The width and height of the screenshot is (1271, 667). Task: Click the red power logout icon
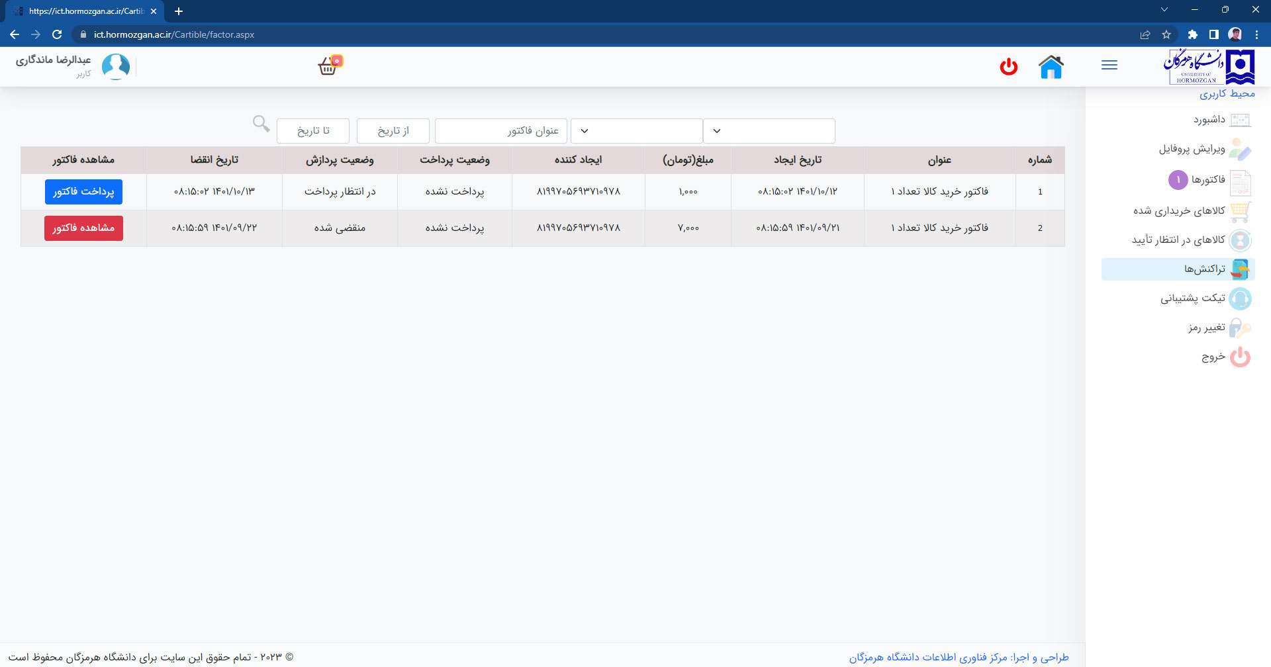pyautogui.click(x=1008, y=67)
